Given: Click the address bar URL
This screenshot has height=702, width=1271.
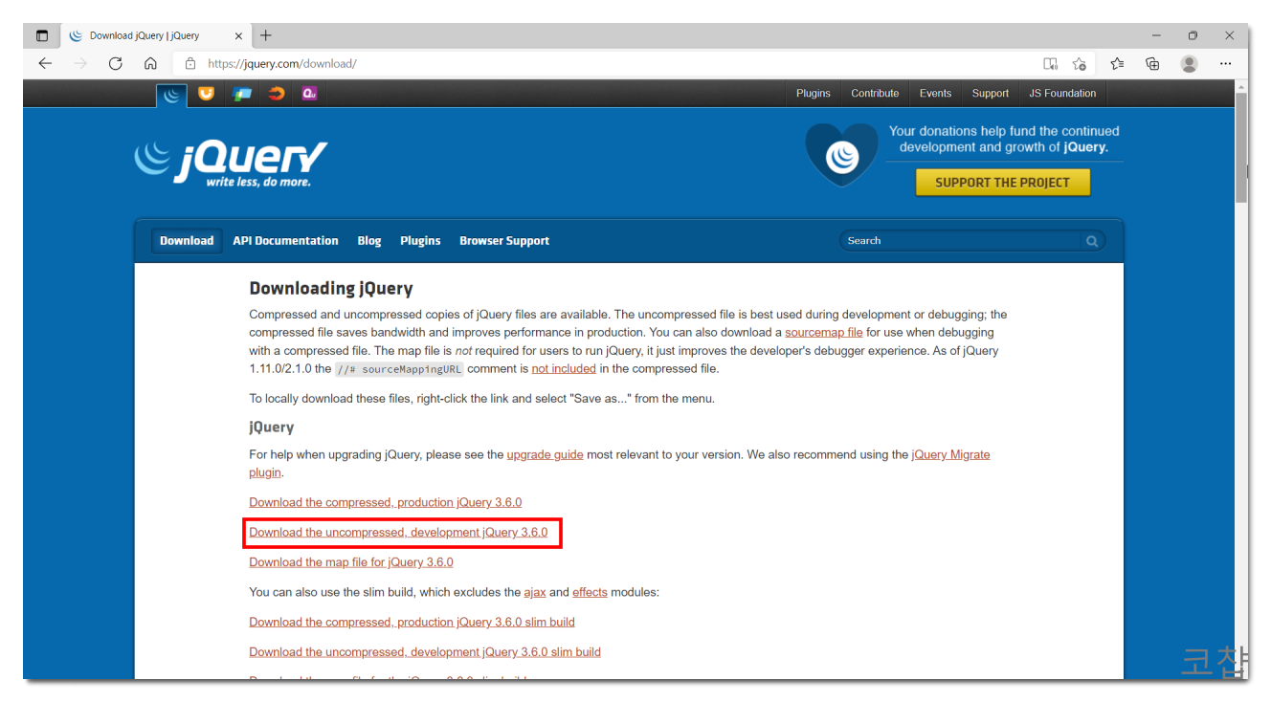Looking at the screenshot, I should tap(282, 64).
